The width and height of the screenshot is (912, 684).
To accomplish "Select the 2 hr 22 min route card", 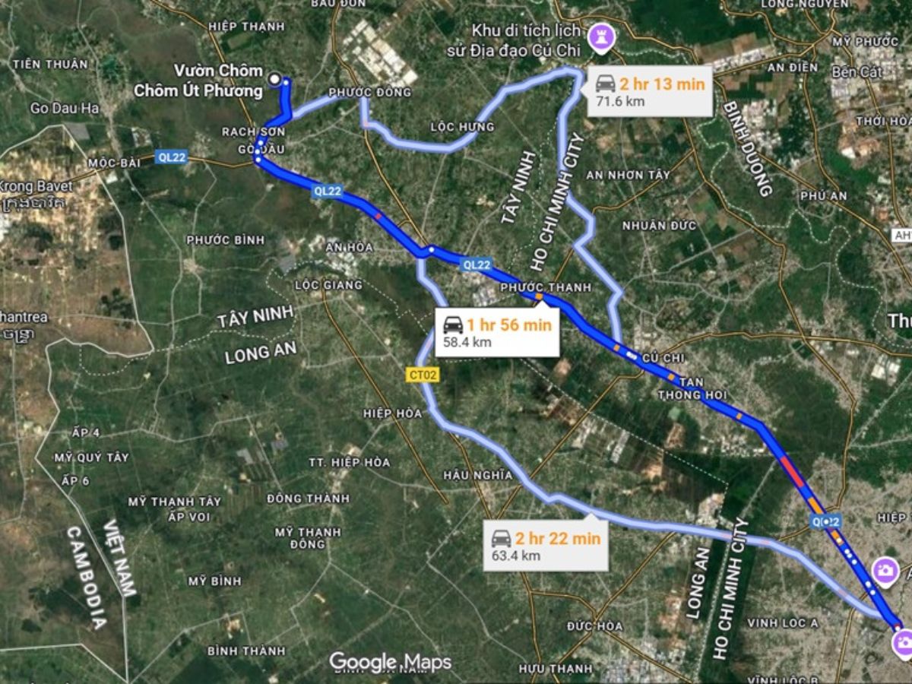I will click(546, 546).
